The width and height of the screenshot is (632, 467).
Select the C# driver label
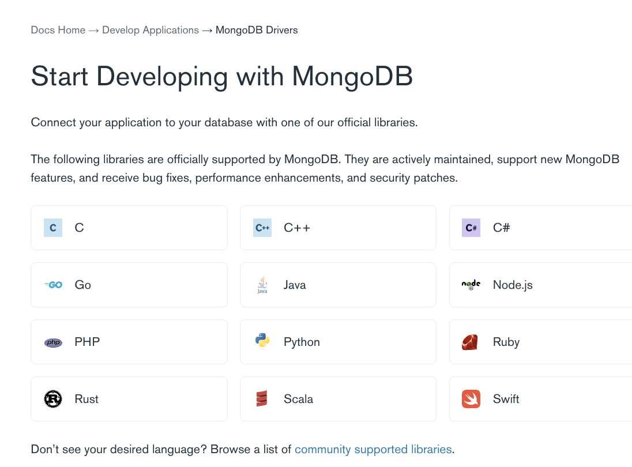click(502, 228)
